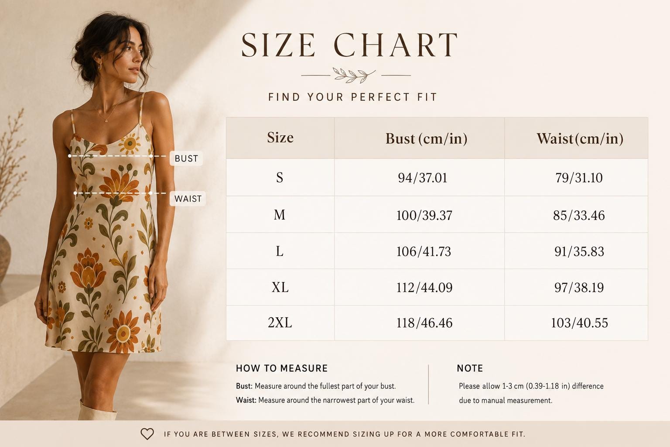Select the WAIST label tag

pyautogui.click(x=188, y=199)
